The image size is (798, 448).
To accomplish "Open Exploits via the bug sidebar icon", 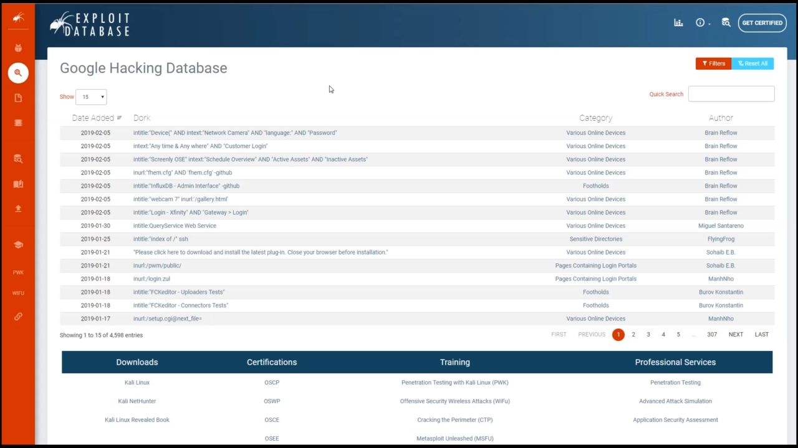I will 18,48.
